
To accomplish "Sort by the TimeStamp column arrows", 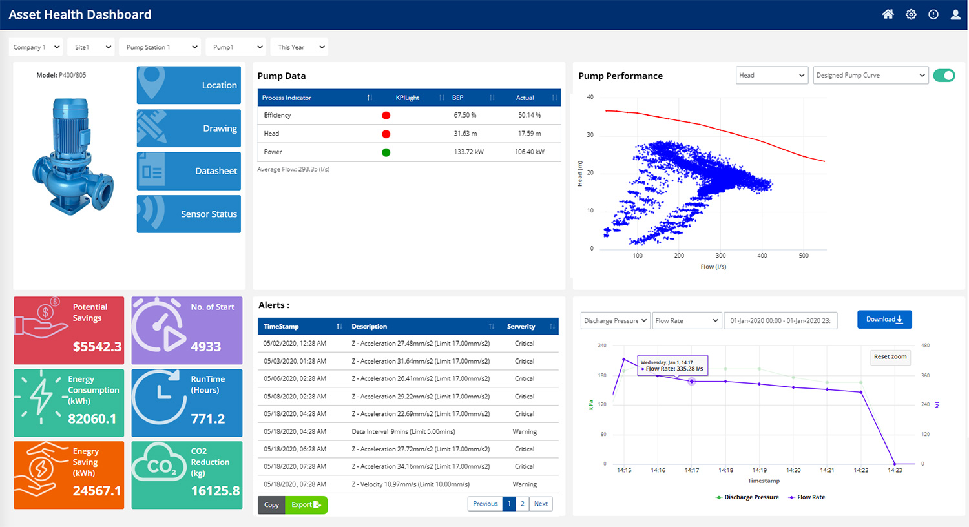I will [339, 326].
